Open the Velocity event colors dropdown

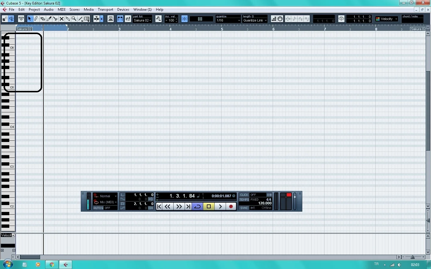point(387,19)
